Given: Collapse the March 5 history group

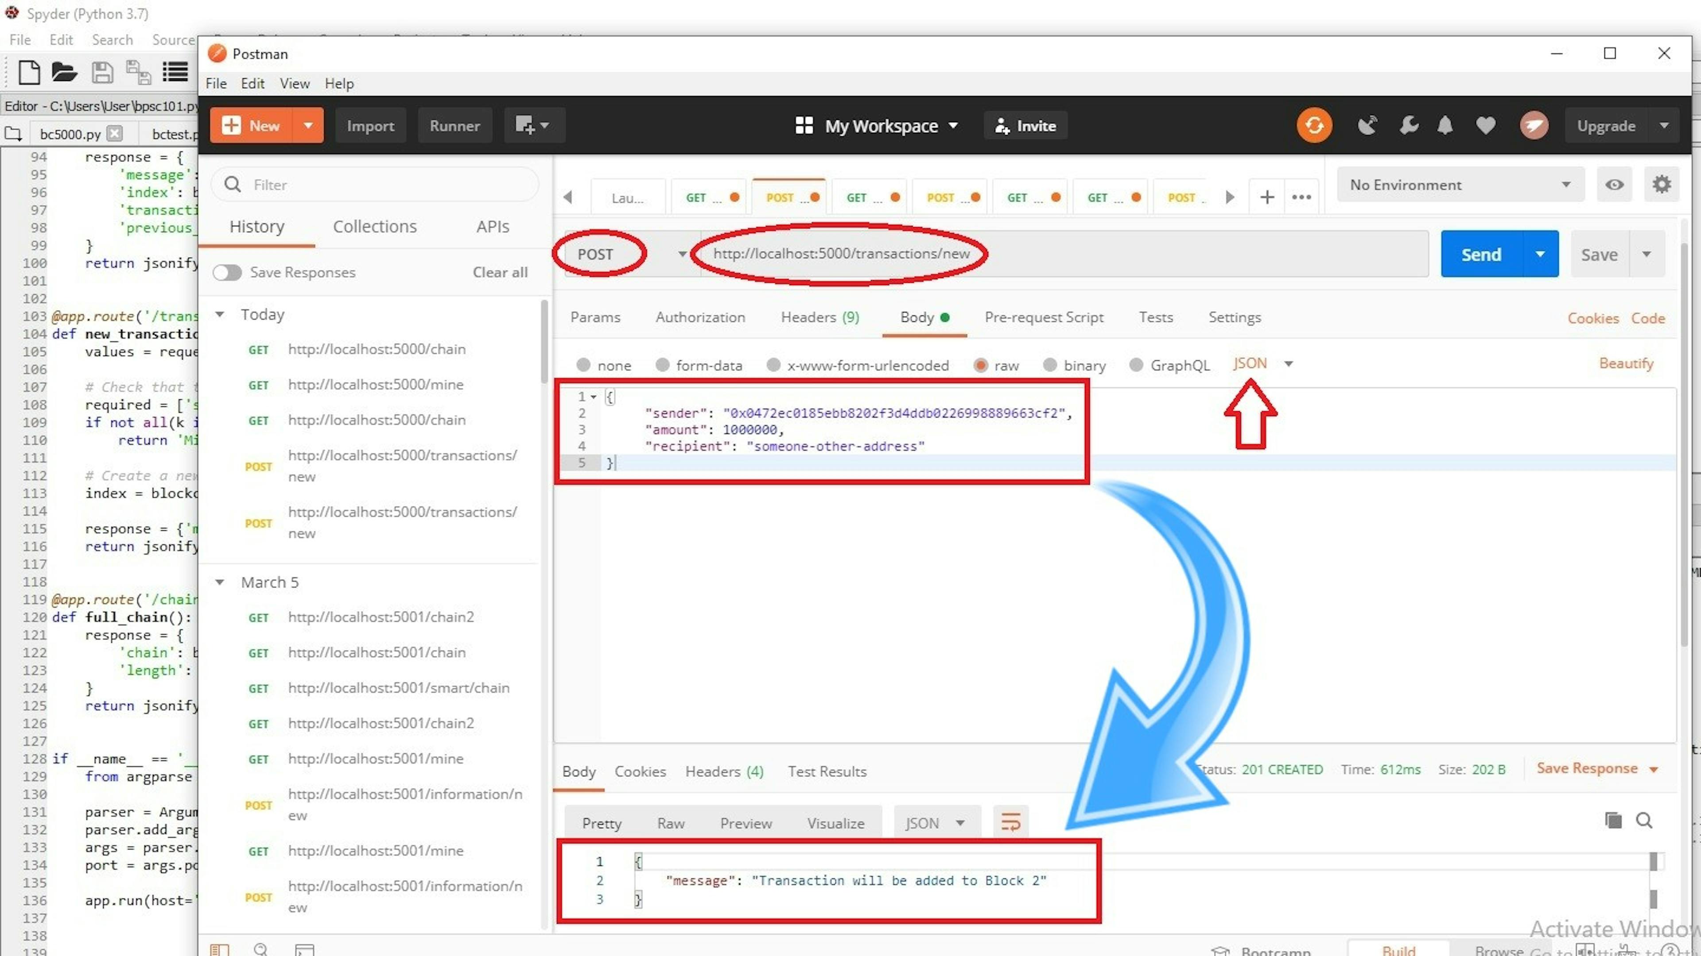Looking at the screenshot, I should 220,582.
